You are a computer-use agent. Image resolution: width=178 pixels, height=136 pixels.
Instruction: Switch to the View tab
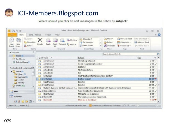57,35
